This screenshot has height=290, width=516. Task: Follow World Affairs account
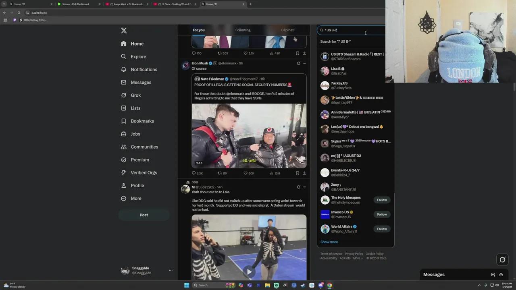pos(382,229)
